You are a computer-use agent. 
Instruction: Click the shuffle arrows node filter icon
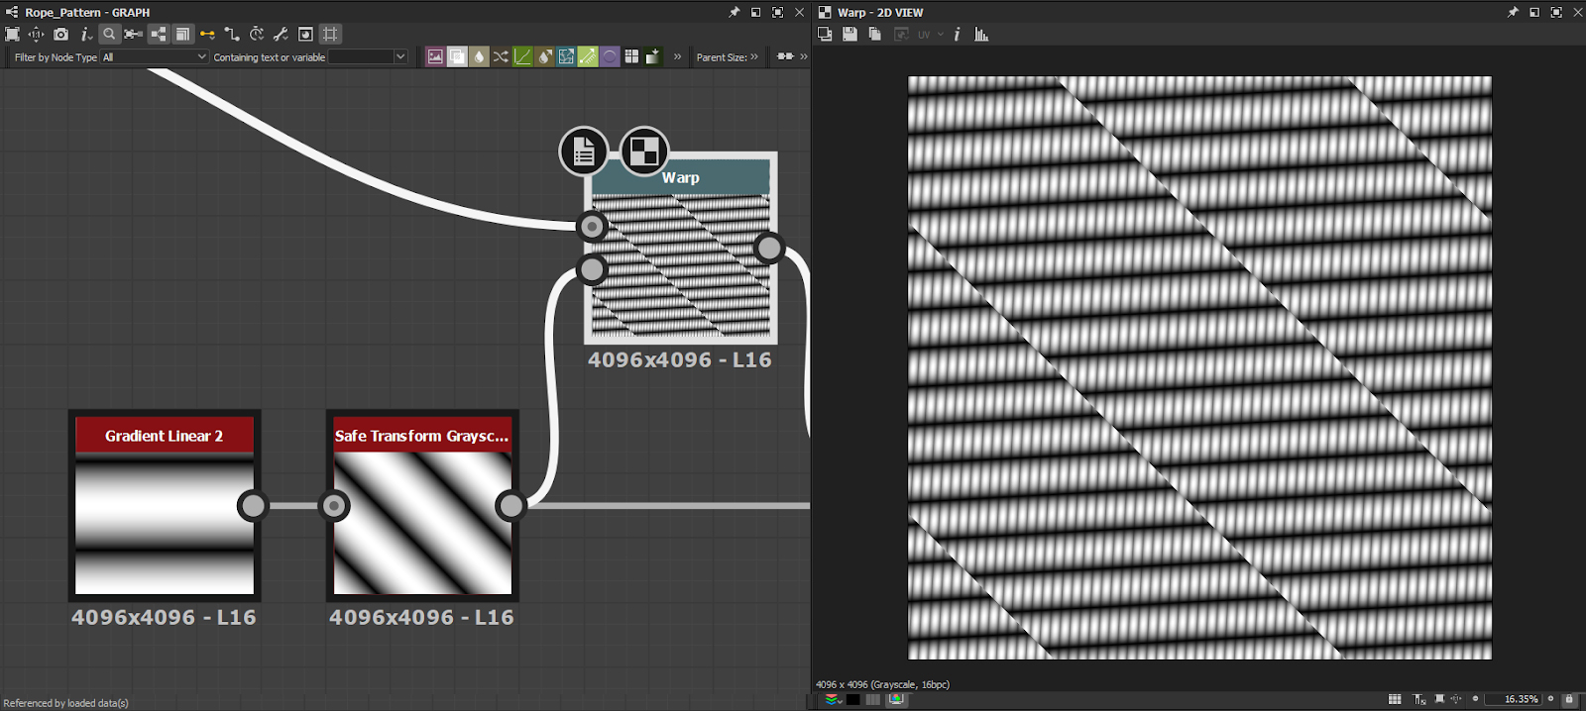(x=501, y=56)
